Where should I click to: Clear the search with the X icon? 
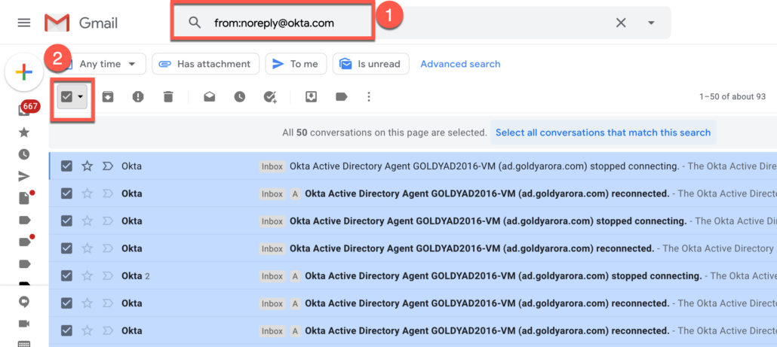[620, 23]
